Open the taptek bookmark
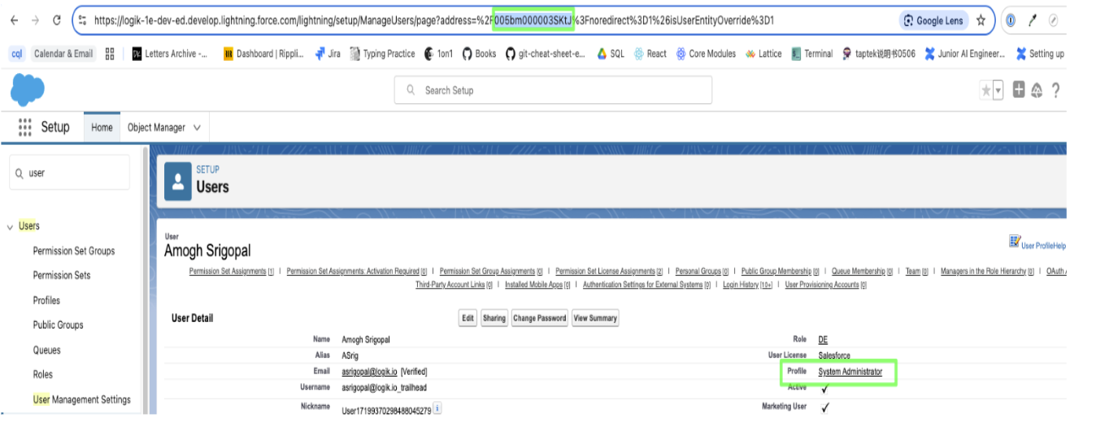 pos(879,54)
